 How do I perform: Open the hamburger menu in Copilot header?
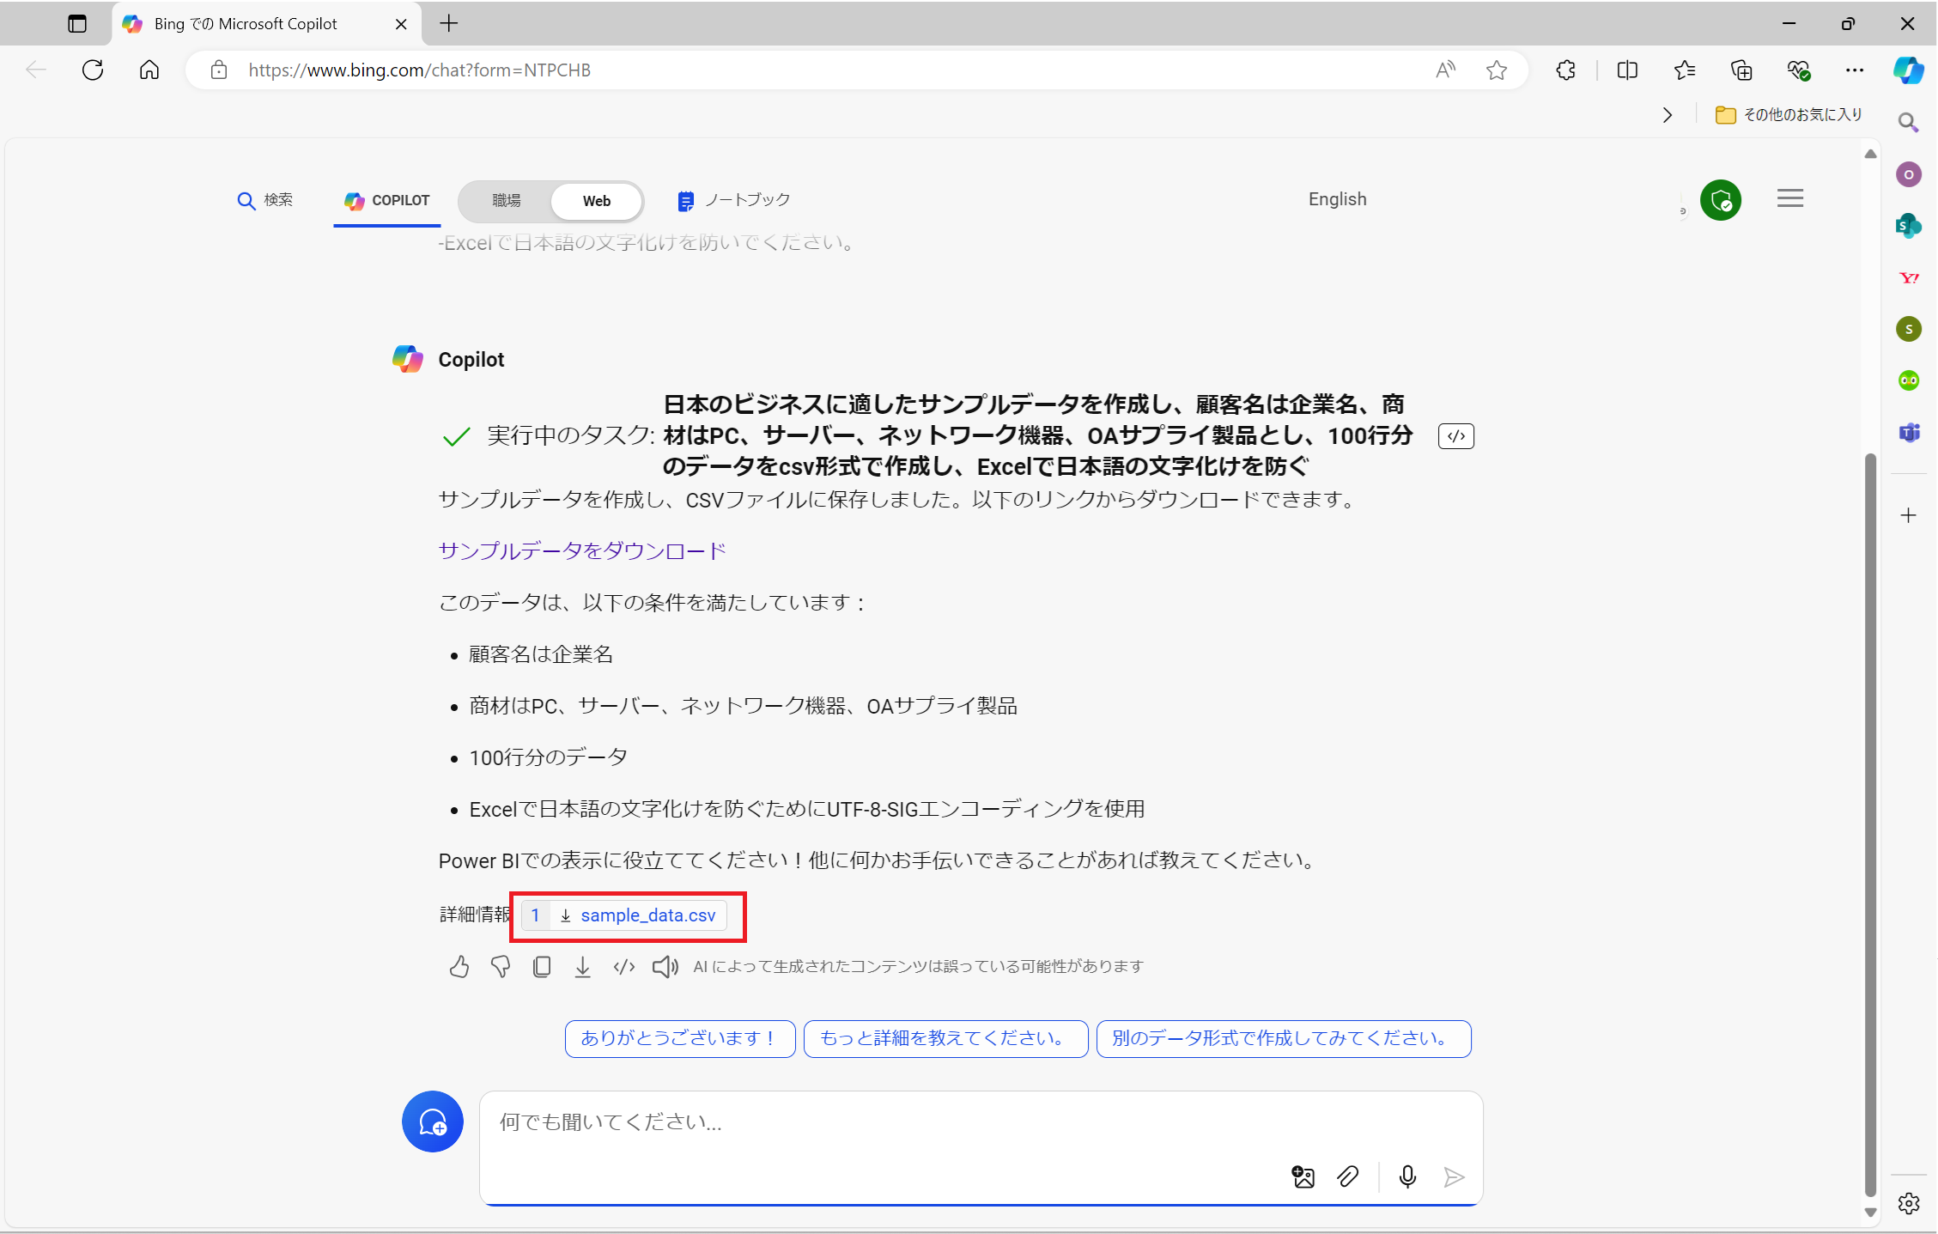1790,198
